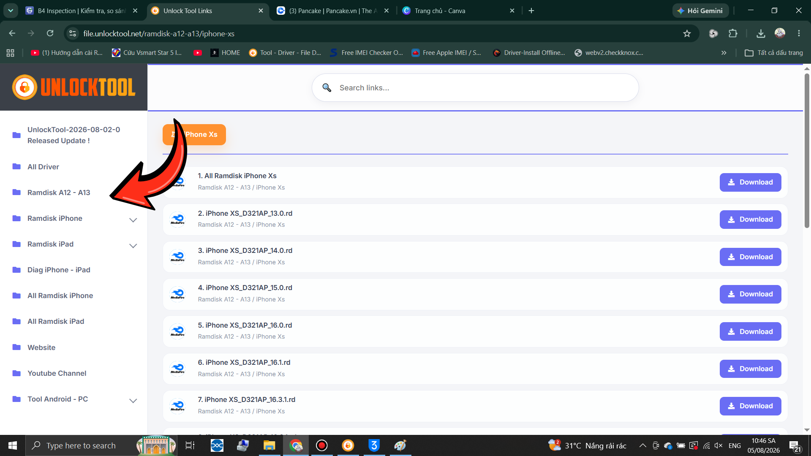Click the UnlockTool logo
This screenshot has width=811, height=456.
[x=74, y=87]
